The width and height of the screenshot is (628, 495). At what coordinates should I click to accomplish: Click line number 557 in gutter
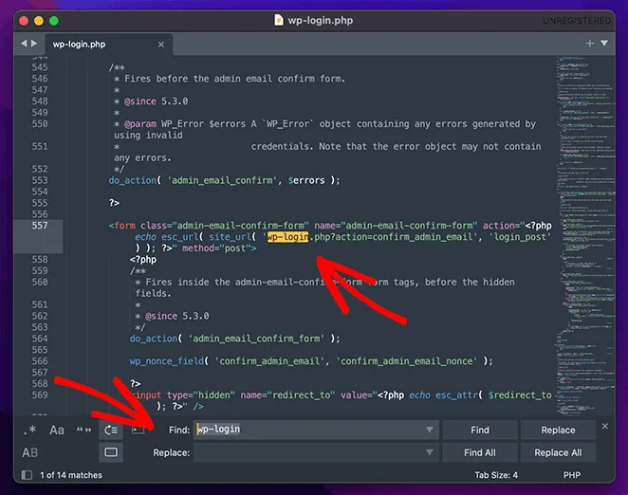click(40, 226)
